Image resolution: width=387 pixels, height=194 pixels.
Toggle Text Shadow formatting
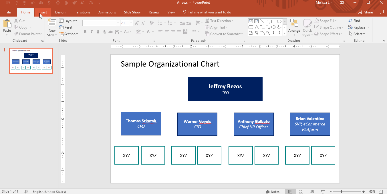click(x=104, y=32)
